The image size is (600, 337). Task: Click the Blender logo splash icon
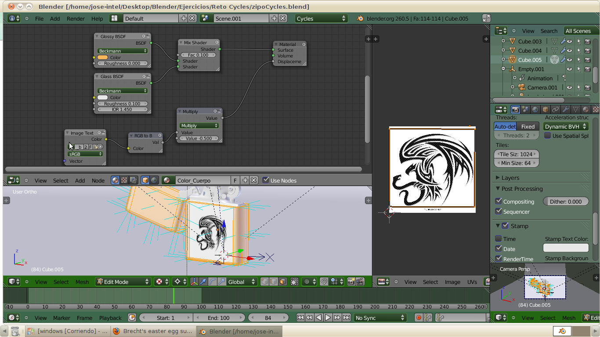(360, 18)
